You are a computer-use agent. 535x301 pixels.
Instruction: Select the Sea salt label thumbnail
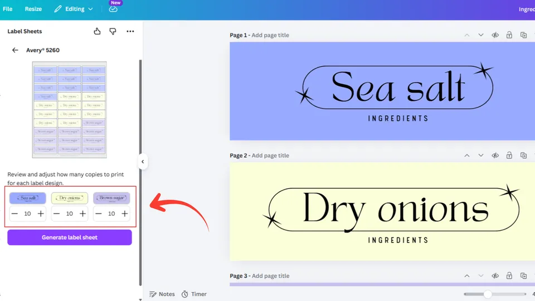(x=28, y=198)
